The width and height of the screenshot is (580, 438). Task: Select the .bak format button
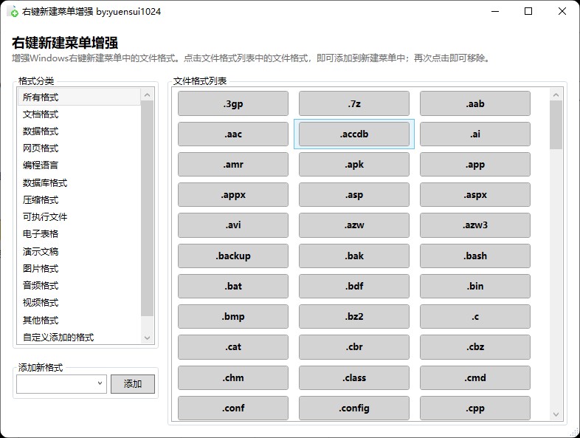click(354, 256)
